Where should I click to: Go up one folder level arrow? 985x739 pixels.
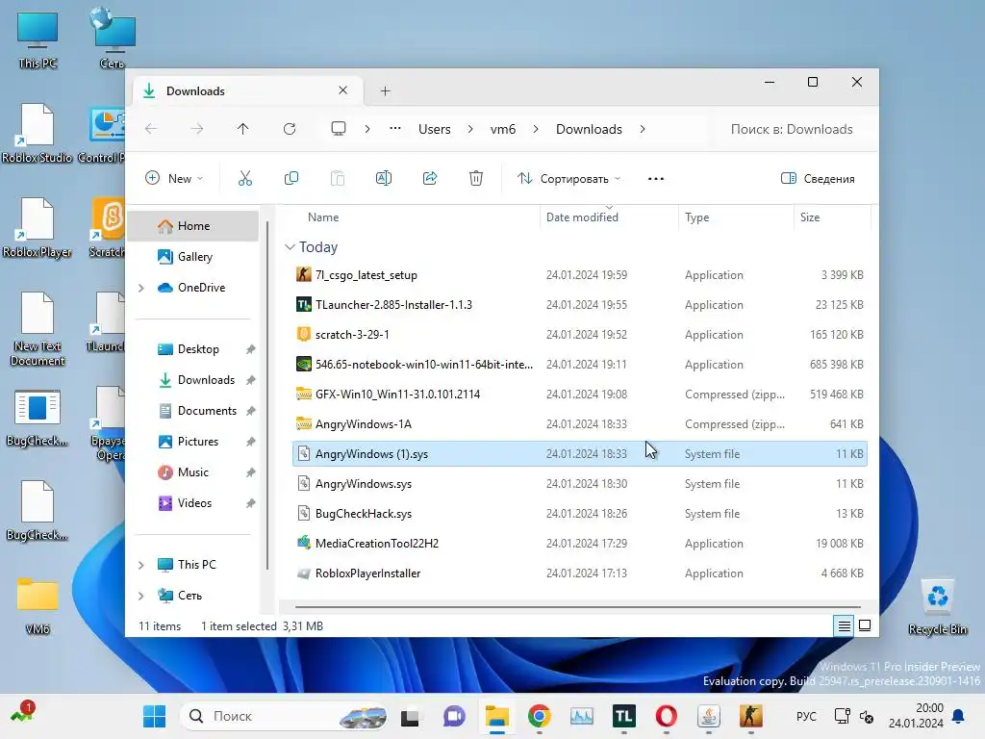tap(243, 129)
